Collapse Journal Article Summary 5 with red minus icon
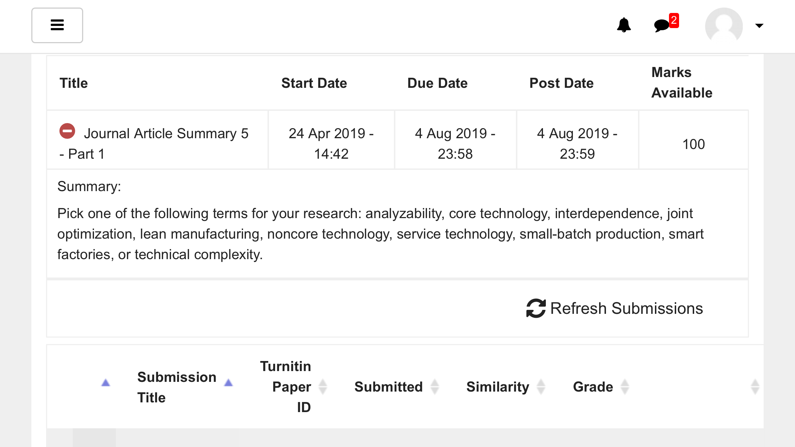Viewport: 795px width, 447px height. (67, 131)
